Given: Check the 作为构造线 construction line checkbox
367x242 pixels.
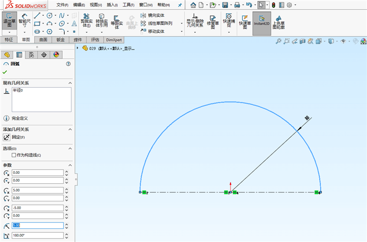Looking at the screenshot, I should (x=14, y=155).
